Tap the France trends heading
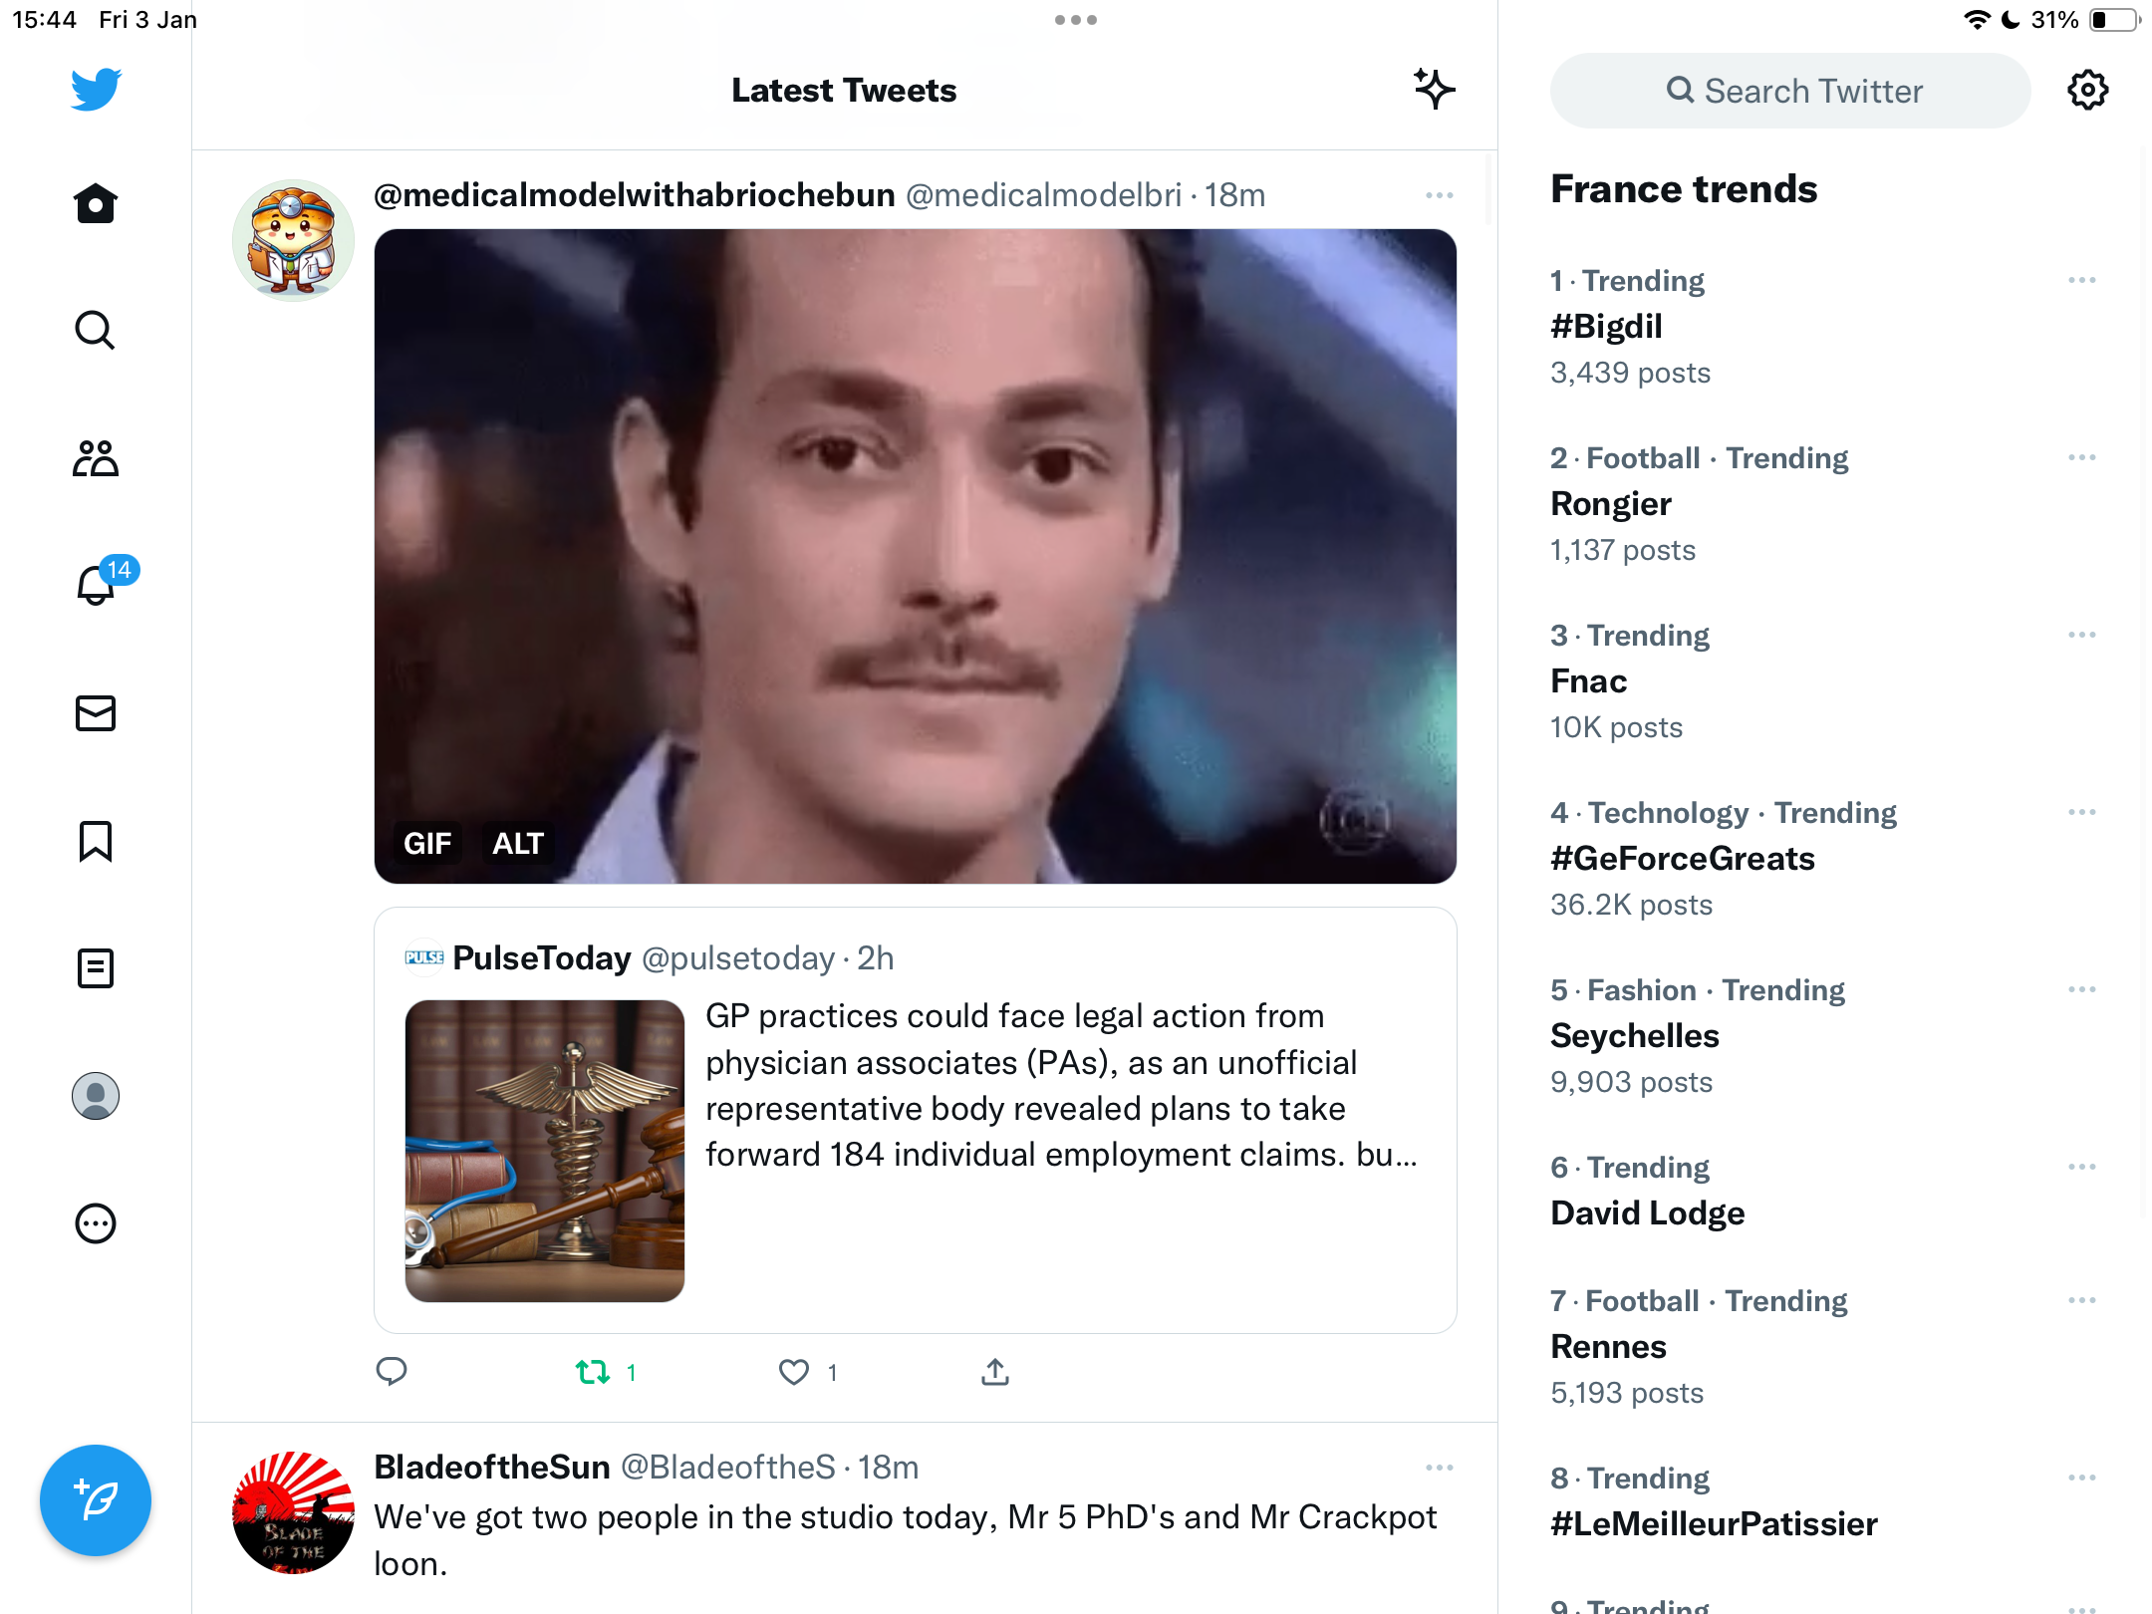This screenshot has width=2152, height=1614. (x=1684, y=189)
